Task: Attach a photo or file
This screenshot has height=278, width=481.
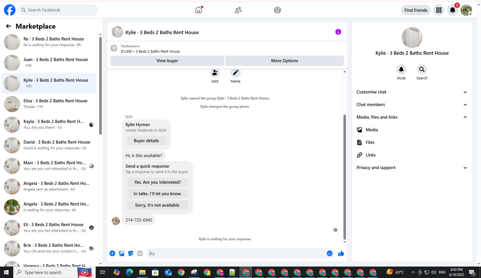Action: (x=122, y=253)
